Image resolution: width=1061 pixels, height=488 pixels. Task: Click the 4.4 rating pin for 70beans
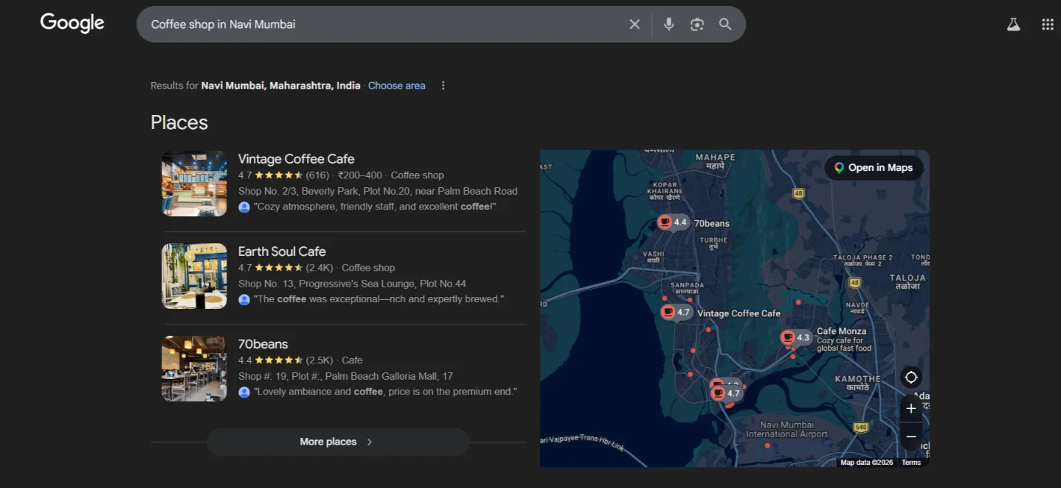coord(672,222)
